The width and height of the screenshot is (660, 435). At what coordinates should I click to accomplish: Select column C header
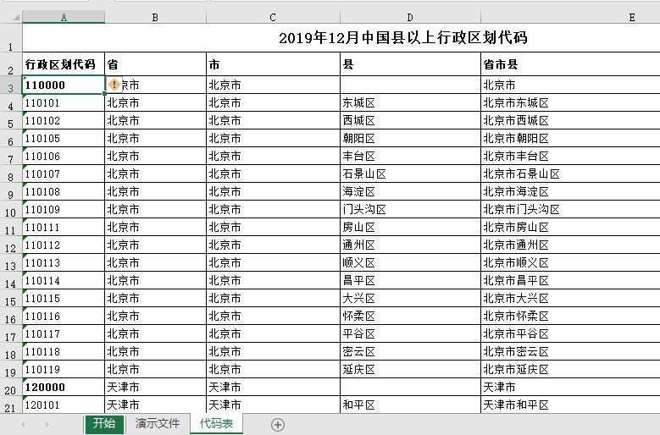click(273, 17)
